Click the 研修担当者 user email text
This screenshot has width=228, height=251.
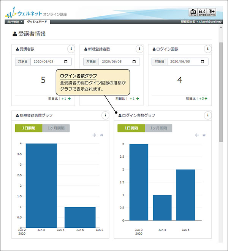201,22
